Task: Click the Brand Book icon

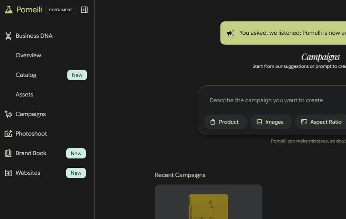Action: (x=8, y=153)
